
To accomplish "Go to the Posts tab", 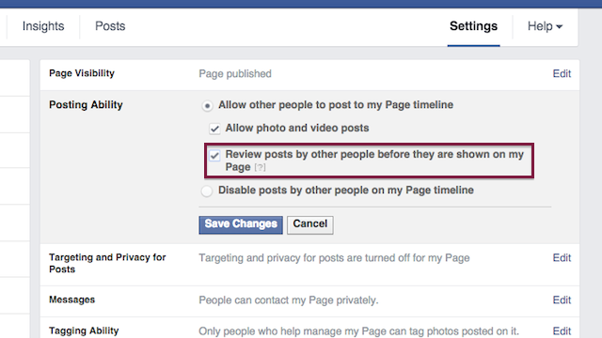I will 110,26.
